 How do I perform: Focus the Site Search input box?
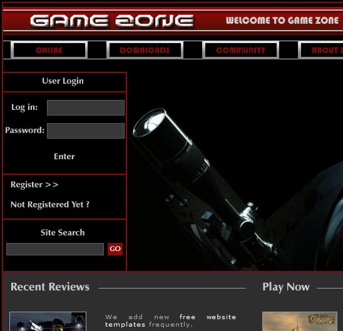tap(55, 249)
